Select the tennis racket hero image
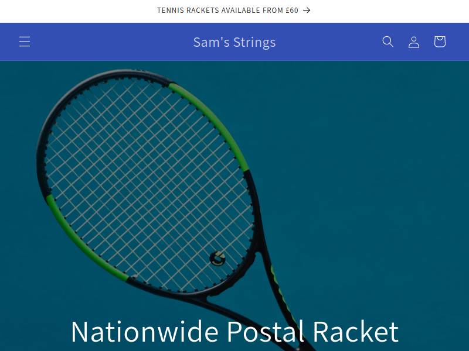469x351 pixels. (235, 206)
